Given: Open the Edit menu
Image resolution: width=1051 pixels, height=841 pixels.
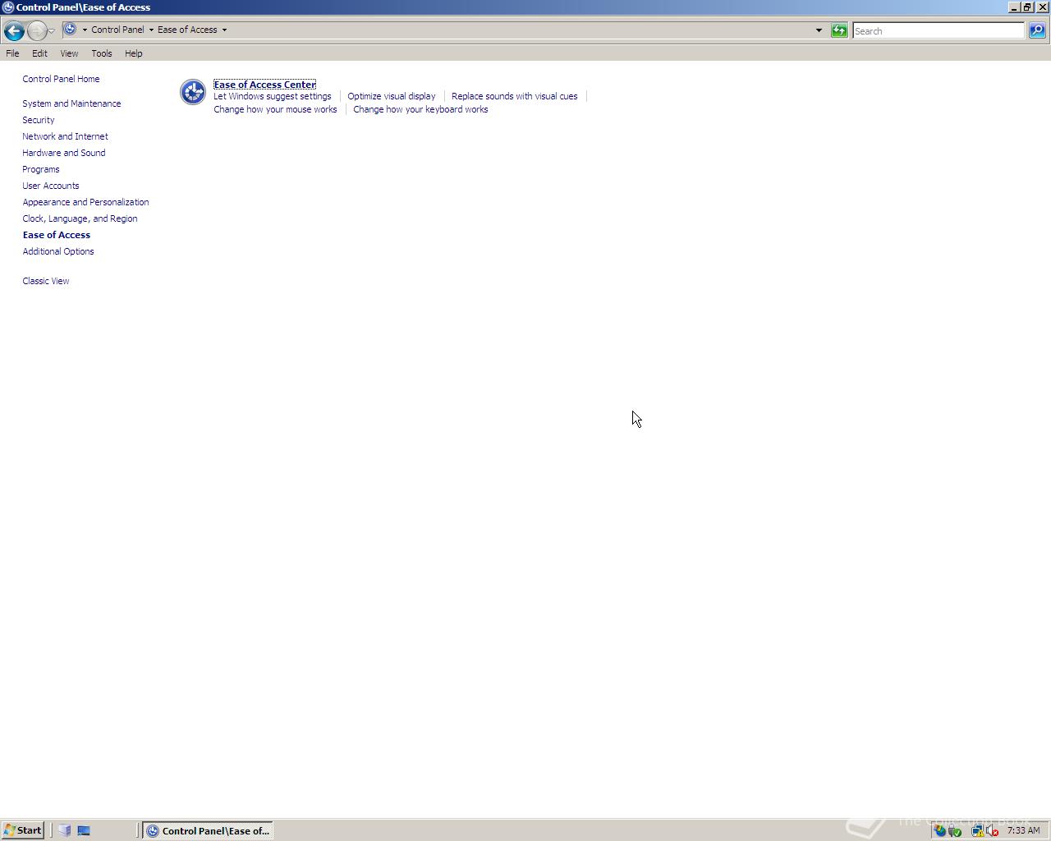Looking at the screenshot, I should (39, 53).
